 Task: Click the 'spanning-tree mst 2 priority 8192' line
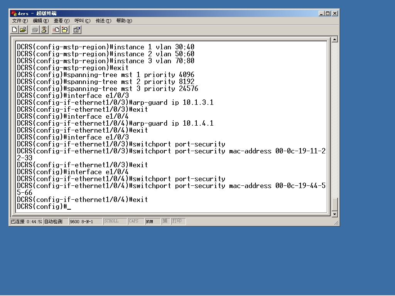(x=106, y=82)
